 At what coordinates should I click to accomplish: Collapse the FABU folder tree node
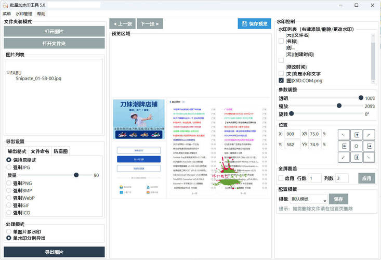click(x=8, y=73)
